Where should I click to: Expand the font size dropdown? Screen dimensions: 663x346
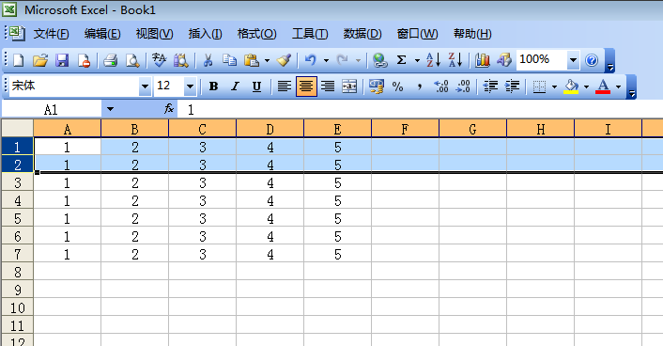pos(190,86)
